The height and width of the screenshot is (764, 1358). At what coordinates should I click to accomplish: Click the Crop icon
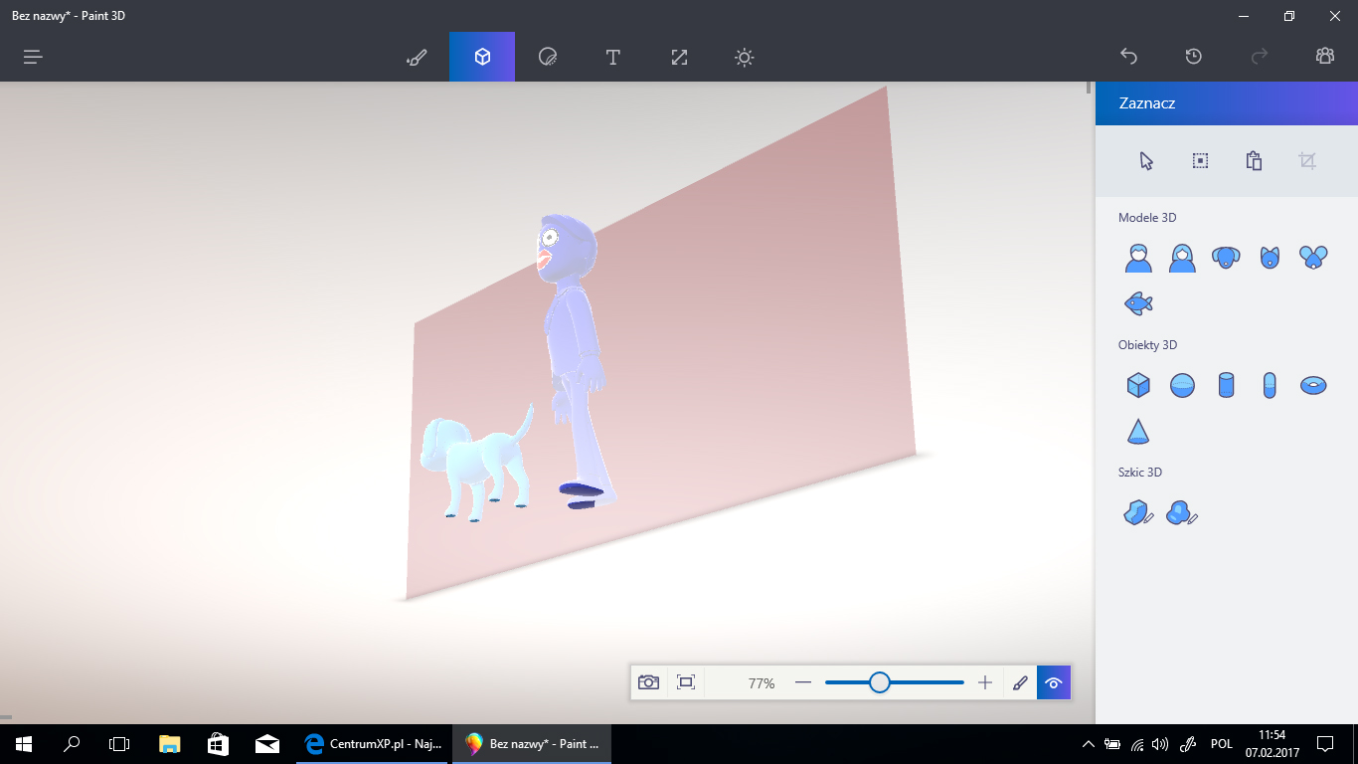(1307, 161)
